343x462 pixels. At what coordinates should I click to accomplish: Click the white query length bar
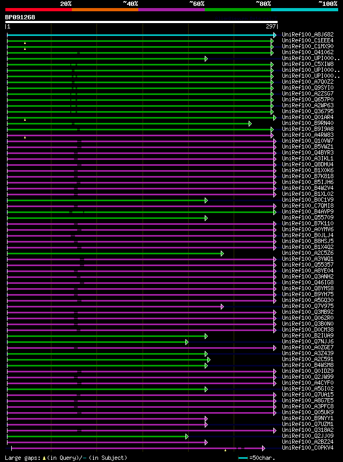pos(141,22)
